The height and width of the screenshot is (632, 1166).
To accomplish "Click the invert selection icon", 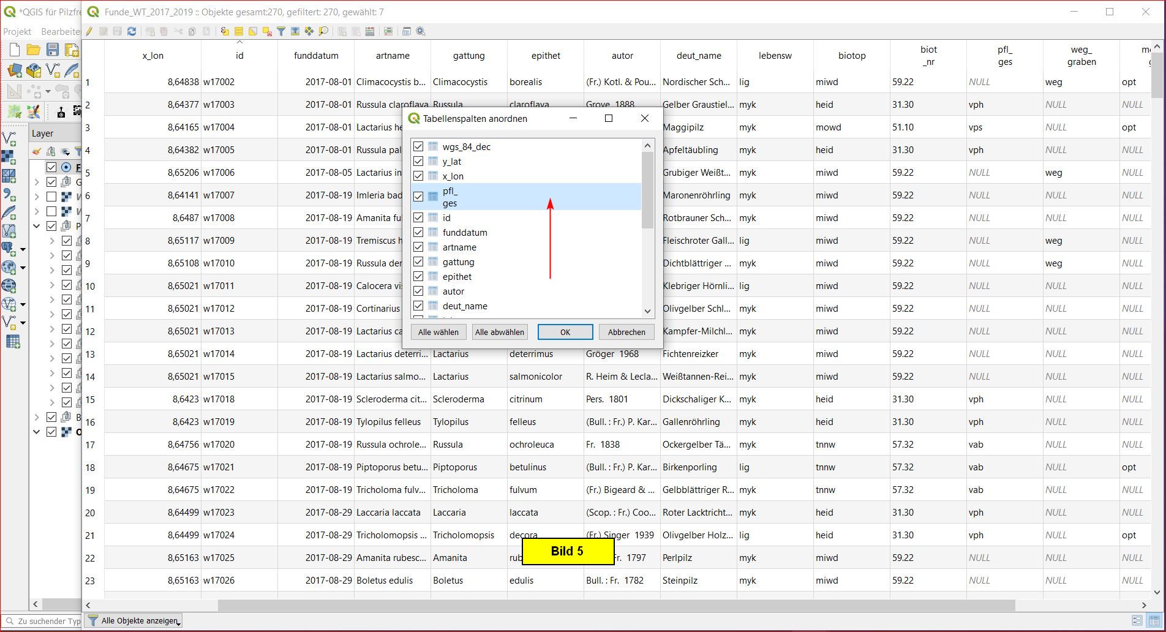I will click(x=252, y=31).
